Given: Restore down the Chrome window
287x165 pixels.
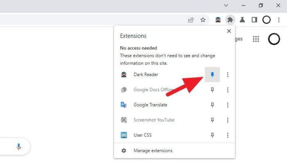Looking at the screenshot, I should [261, 5].
